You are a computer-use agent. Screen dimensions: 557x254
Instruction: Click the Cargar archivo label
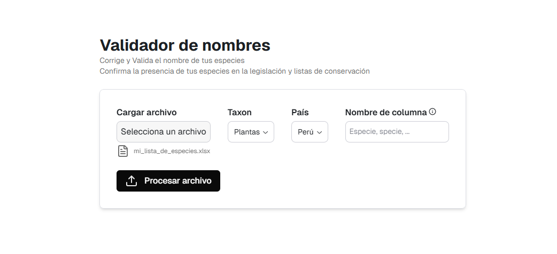[146, 113]
